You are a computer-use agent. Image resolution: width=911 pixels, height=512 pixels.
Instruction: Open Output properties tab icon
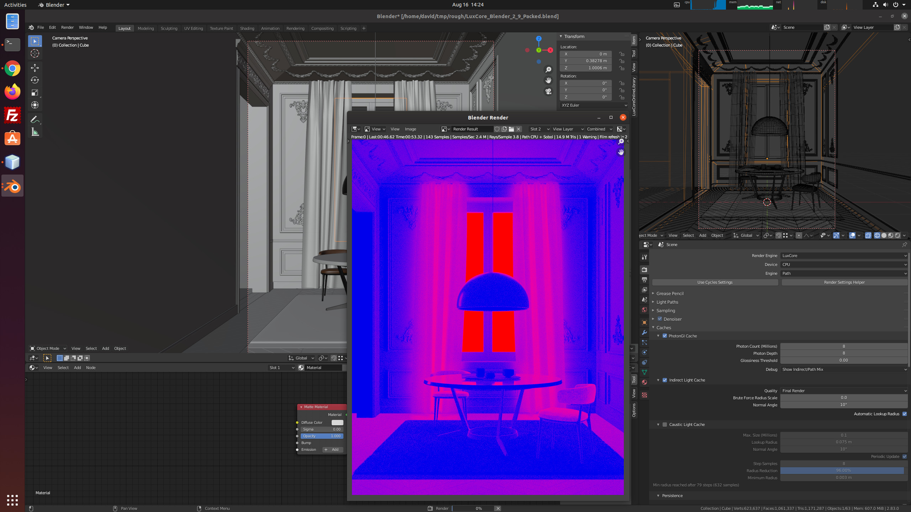coord(644,280)
